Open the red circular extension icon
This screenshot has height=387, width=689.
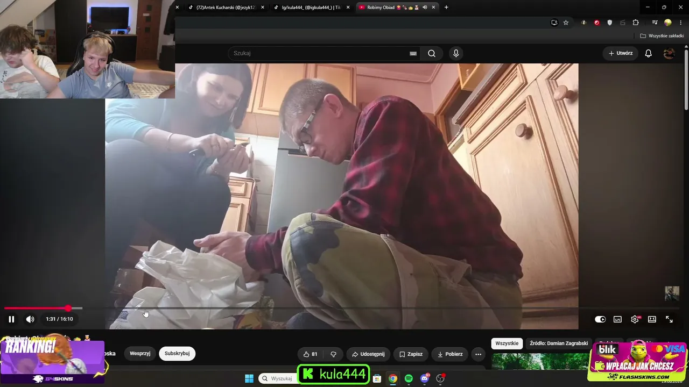[597, 23]
